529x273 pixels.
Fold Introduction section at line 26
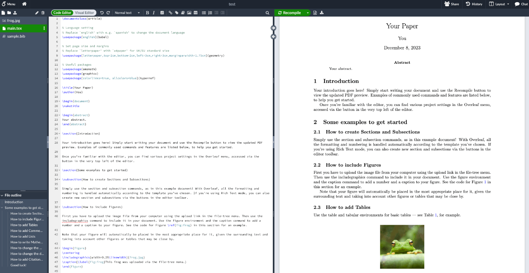(60, 133)
